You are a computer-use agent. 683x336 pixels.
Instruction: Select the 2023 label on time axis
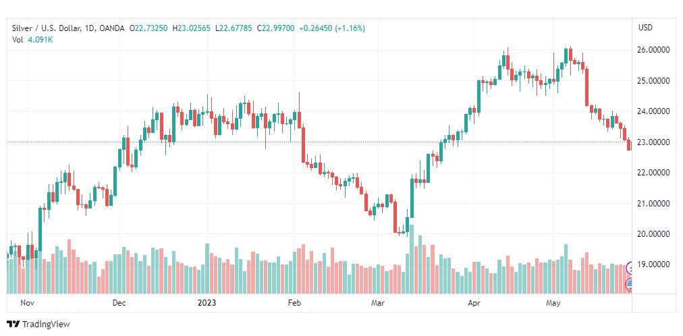coord(206,302)
